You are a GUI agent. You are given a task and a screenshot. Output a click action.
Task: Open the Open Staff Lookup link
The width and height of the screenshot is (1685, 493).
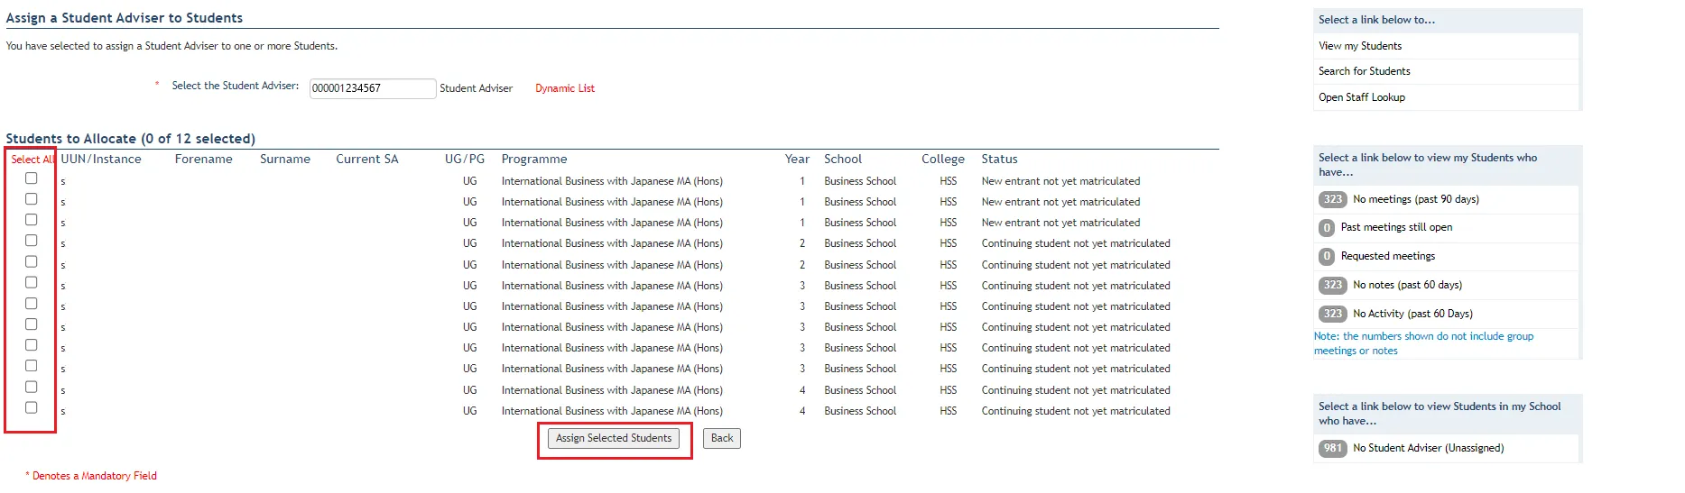pyautogui.click(x=1362, y=97)
